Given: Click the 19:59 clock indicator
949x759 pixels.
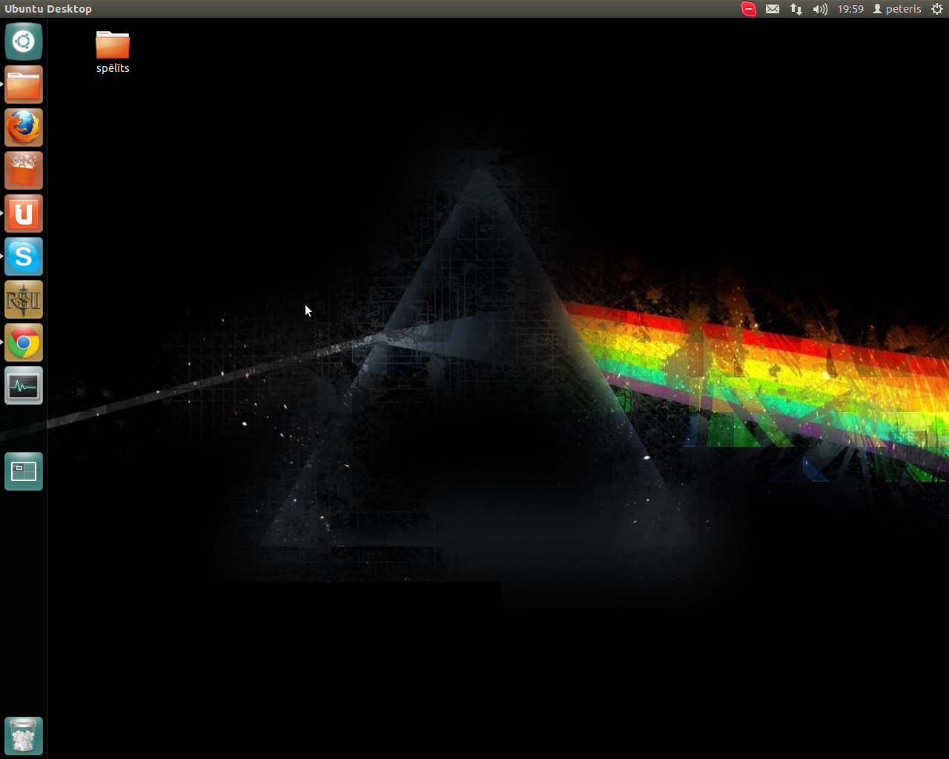Looking at the screenshot, I should pos(850,9).
